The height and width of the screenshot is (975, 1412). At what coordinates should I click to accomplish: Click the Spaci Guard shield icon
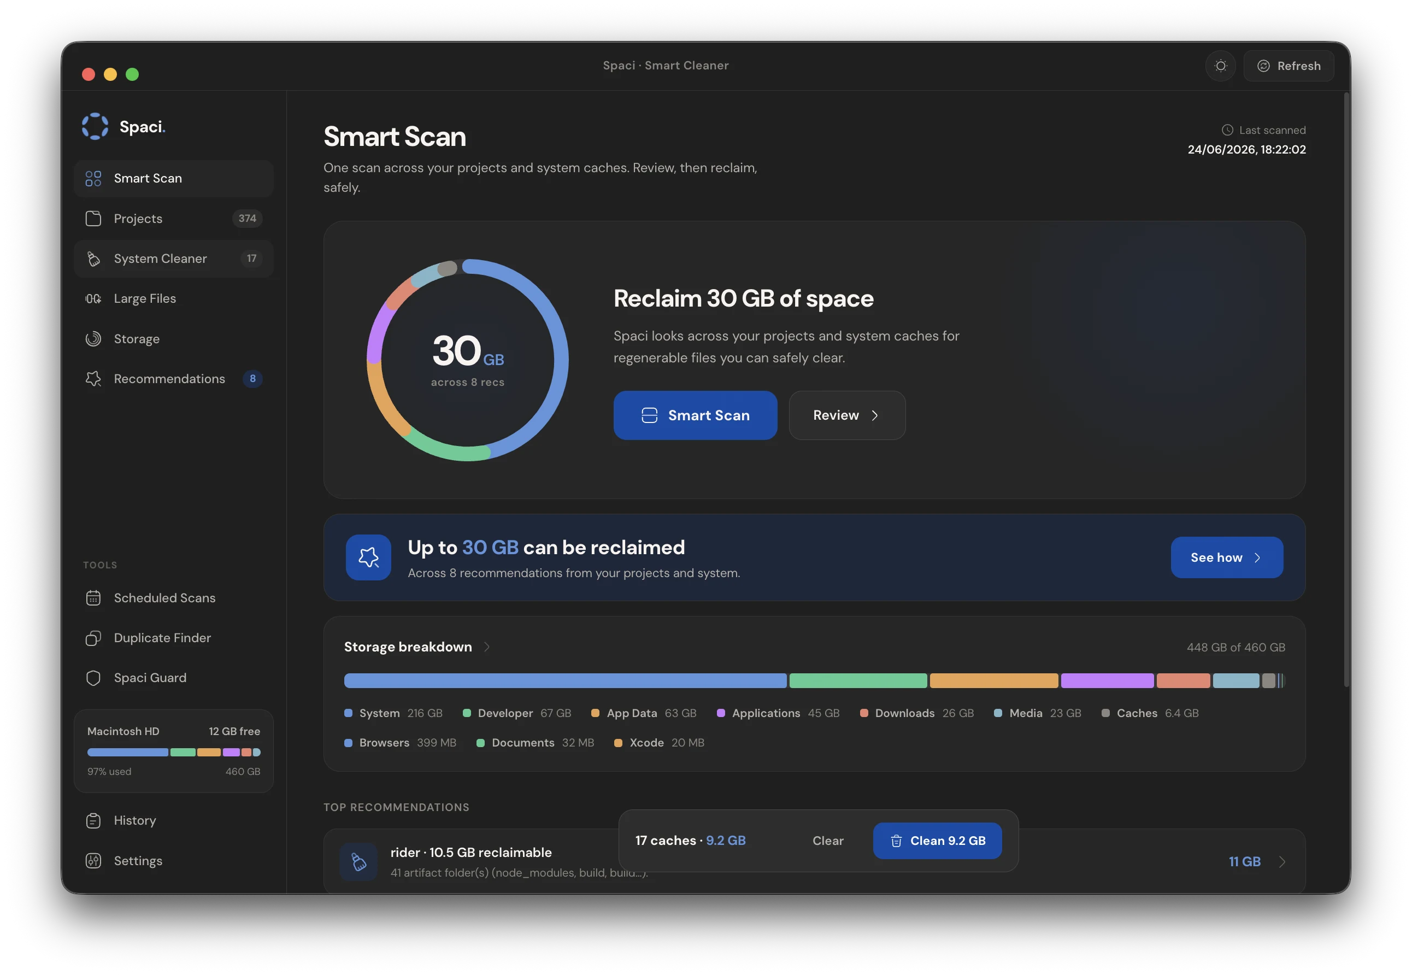(93, 678)
